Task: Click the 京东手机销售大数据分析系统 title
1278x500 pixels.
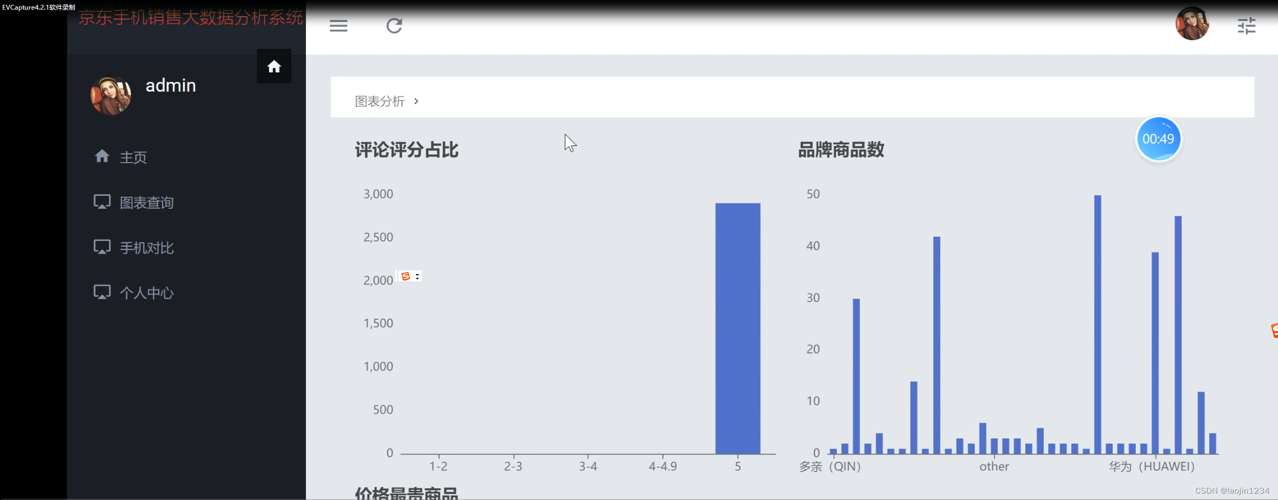Action: (191, 18)
